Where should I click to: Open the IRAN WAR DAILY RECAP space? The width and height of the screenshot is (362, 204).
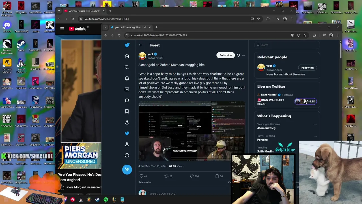271,102
